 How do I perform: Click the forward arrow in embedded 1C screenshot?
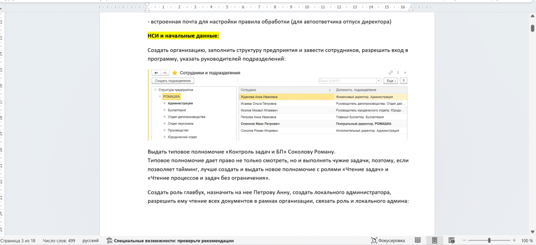tap(165, 73)
